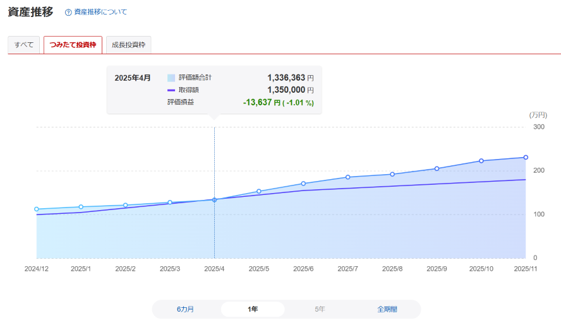Select the 1年 period option
The height and width of the screenshot is (323, 561).
(253, 309)
